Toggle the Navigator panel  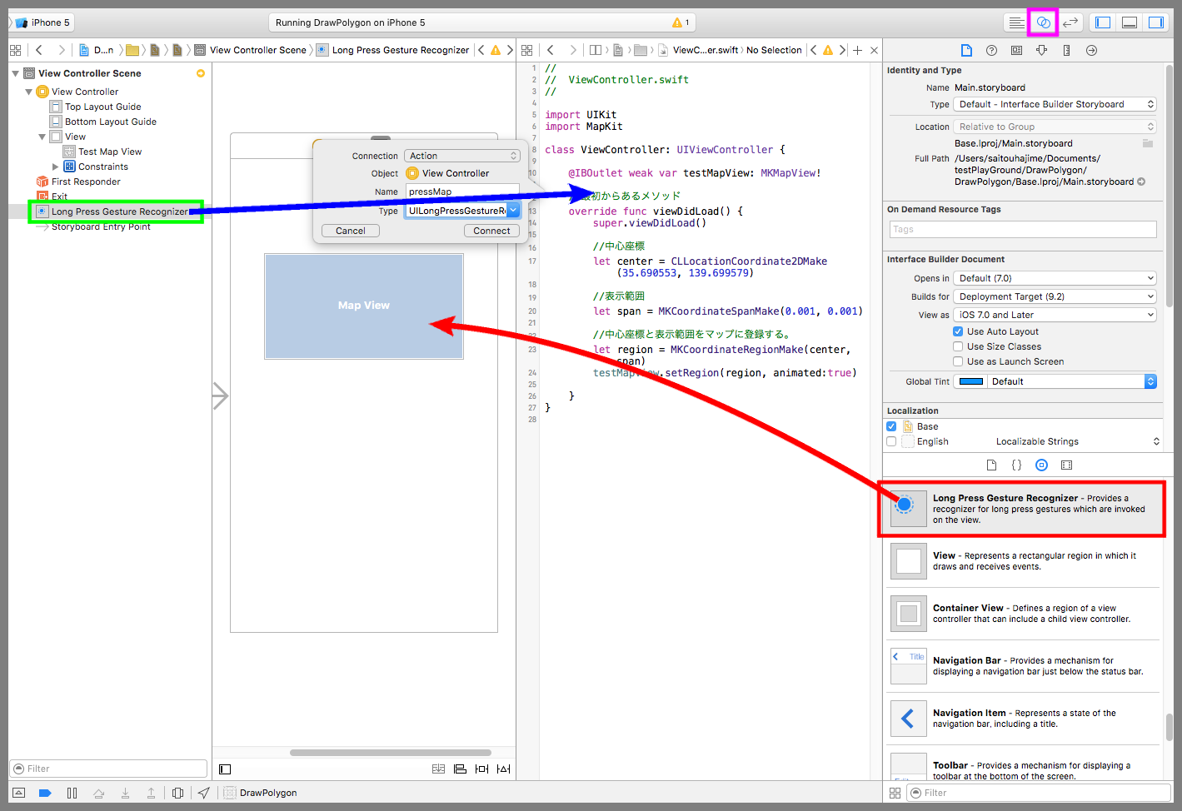[1103, 22]
